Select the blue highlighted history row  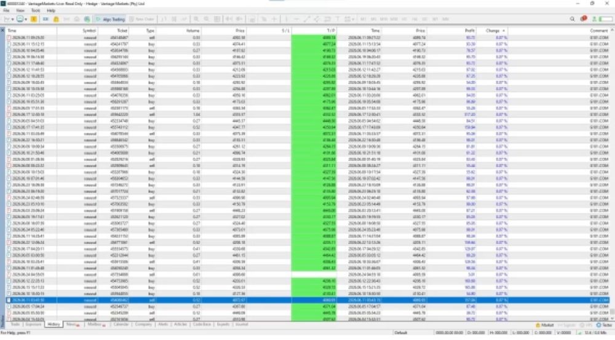click(307, 300)
